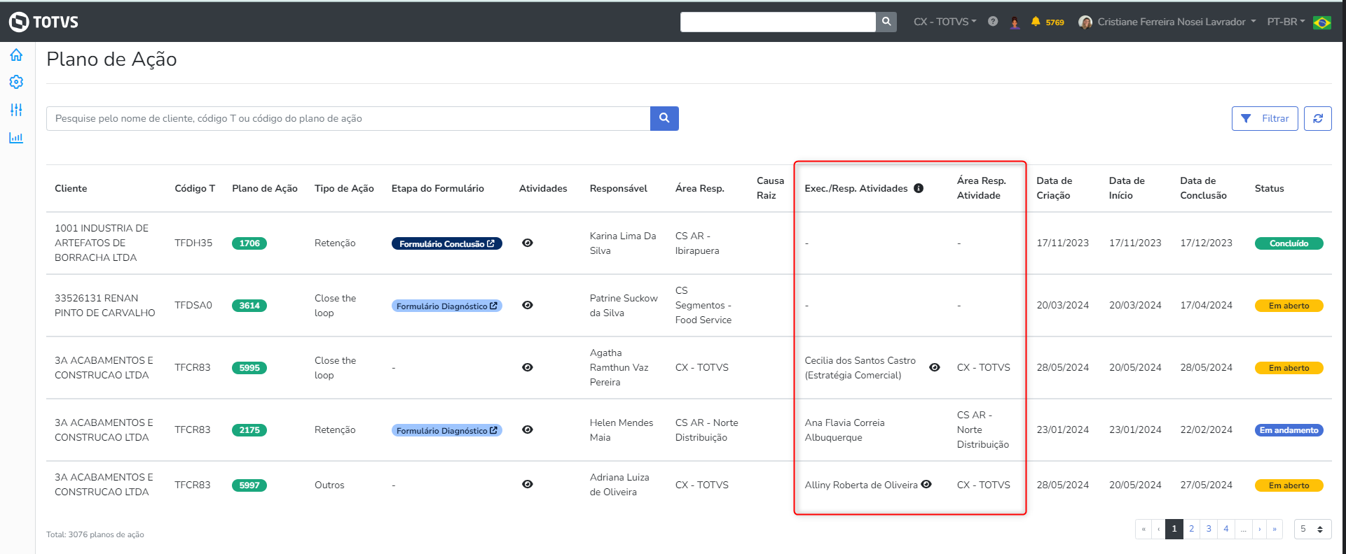Click eye beside Alliny Roberta de Oliveira
Image resolution: width=1346 pixels, height=554 pixels.
[x=926, y=485]
